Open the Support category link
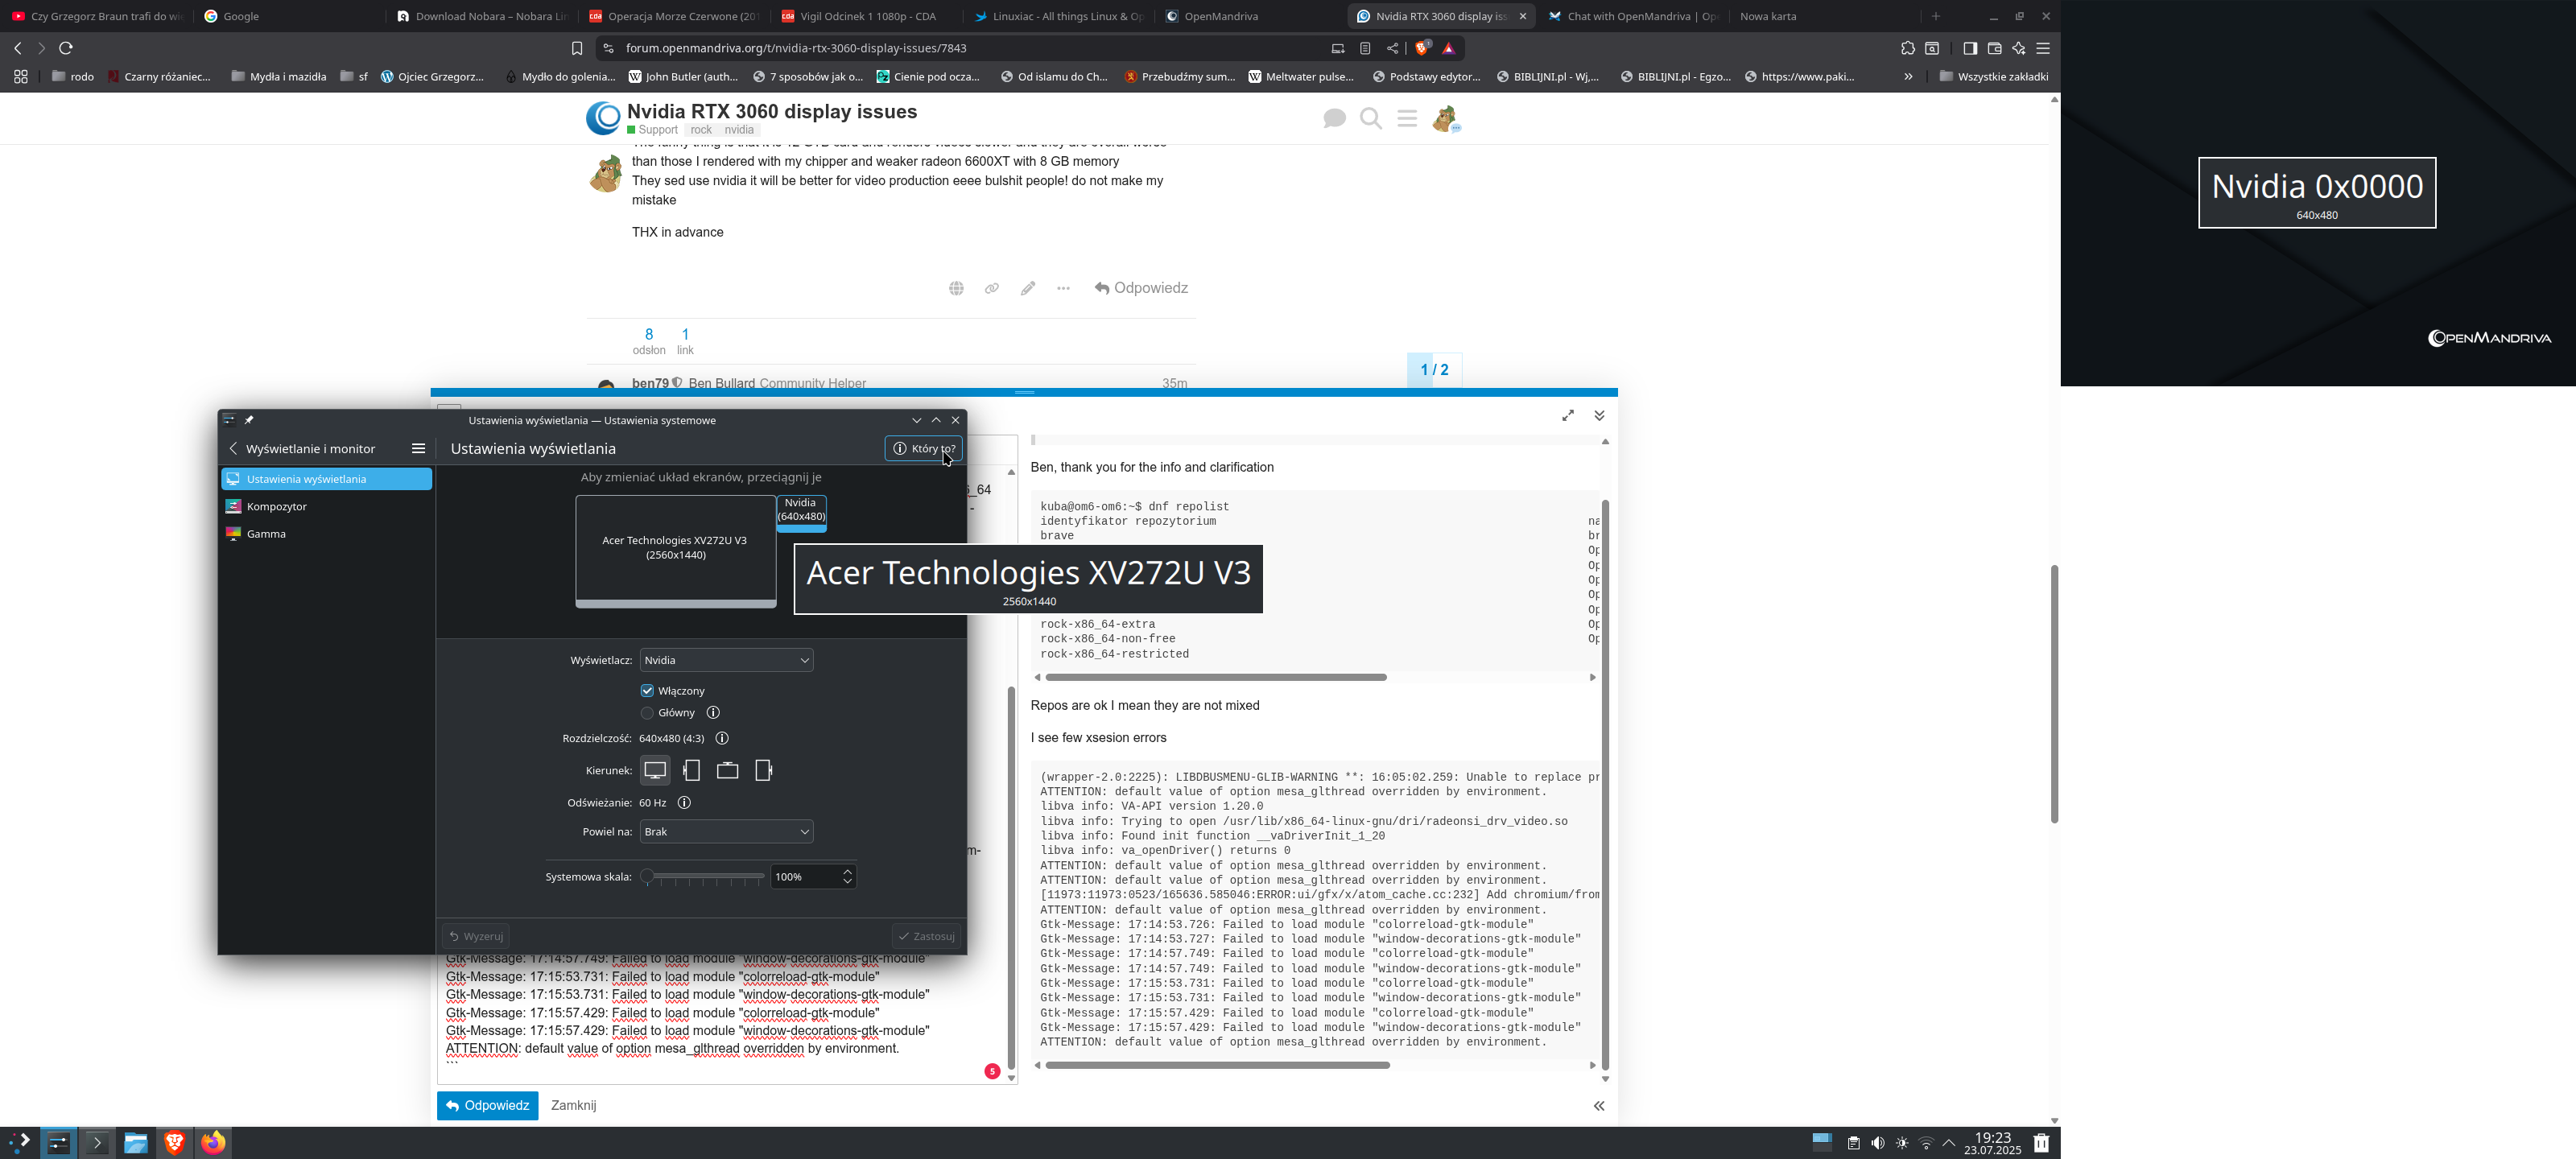The height and width of the screenshot is (1159, 2576). [x=653, y=130]
